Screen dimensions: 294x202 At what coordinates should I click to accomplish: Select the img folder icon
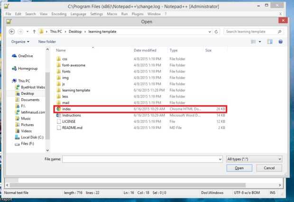[58, 78]
